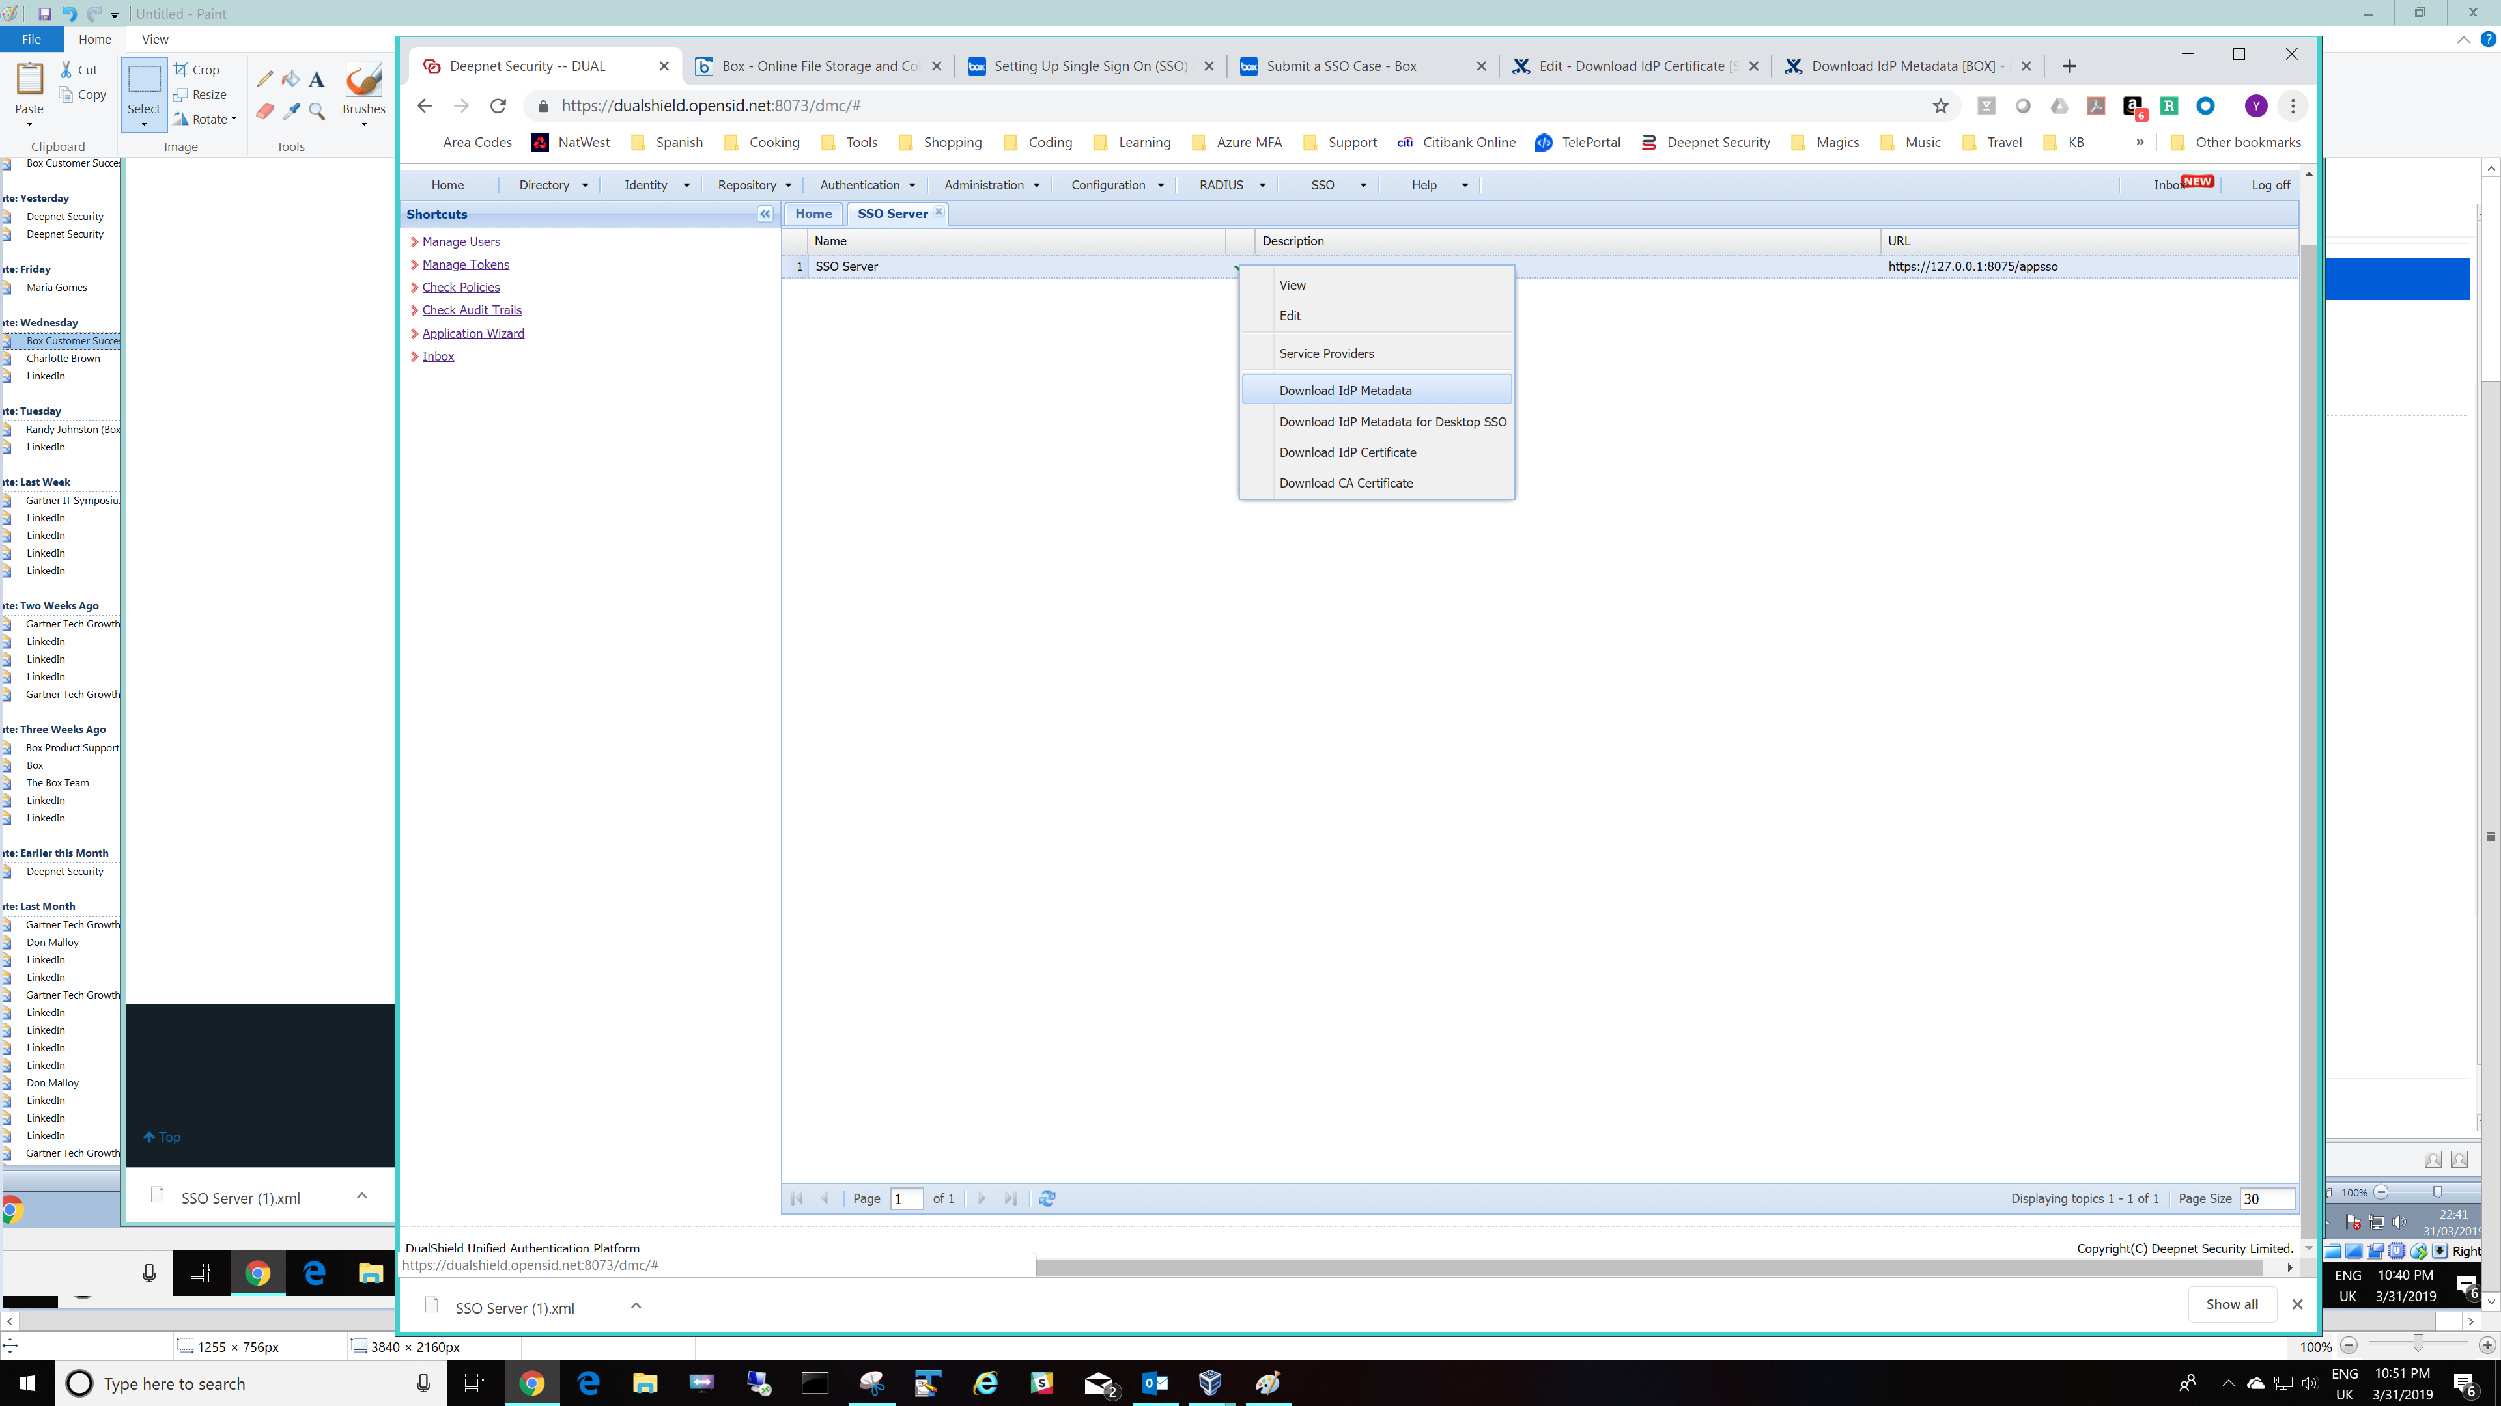Select the Text tool in Paint
The image size is (2501, 1406).
click(x=317, y=79)
